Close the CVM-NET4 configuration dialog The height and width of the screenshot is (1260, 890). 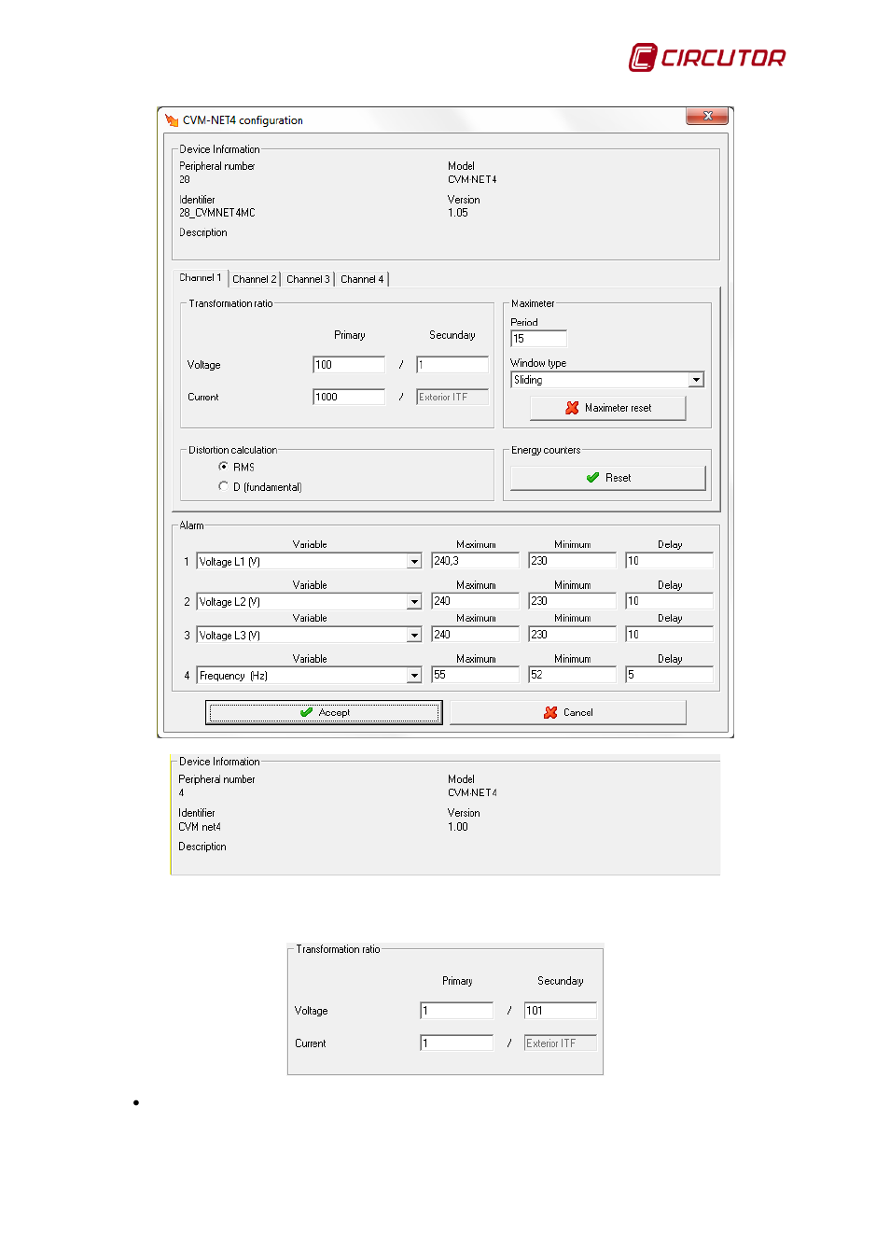[707, 116]
